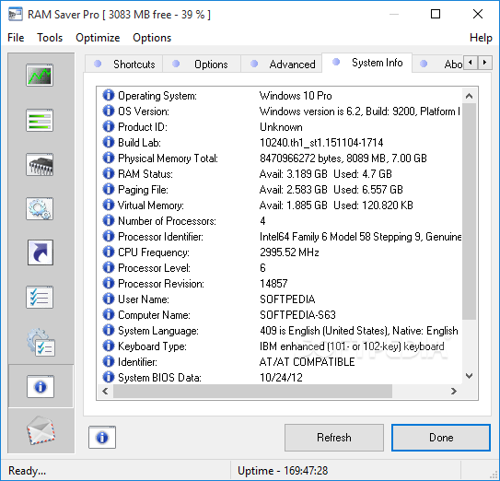
Task: Click the info icon beside Operating System
Action: [x=109, y=95]
